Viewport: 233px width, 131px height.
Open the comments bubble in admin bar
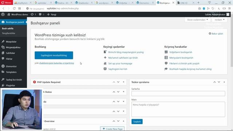click(x=42, y=15)
